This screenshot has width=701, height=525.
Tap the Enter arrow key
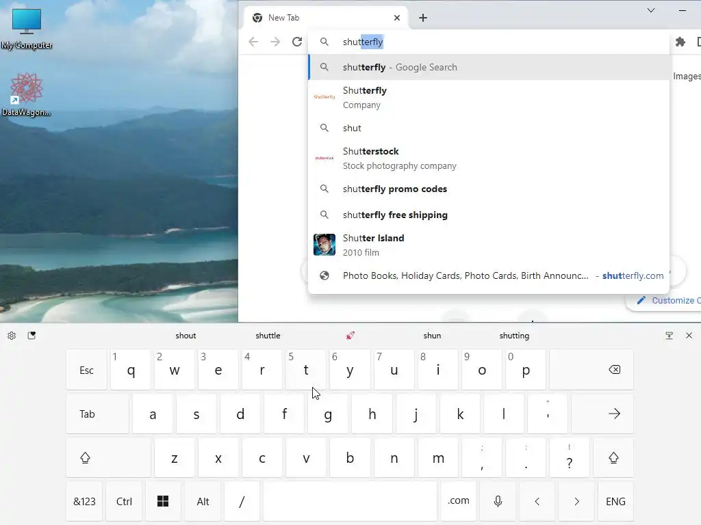(x=602, y=414)
